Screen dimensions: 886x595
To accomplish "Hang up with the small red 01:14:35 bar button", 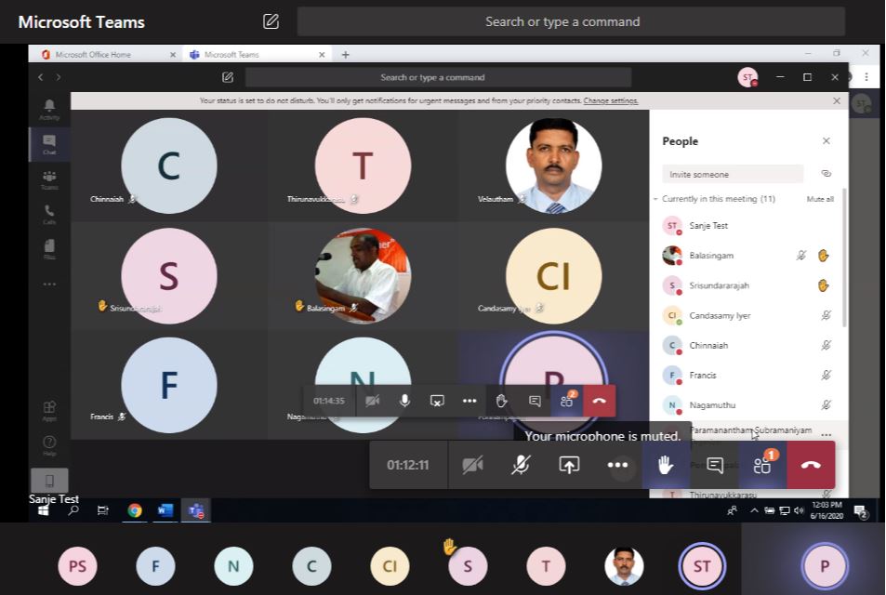I will pos(600,401).
